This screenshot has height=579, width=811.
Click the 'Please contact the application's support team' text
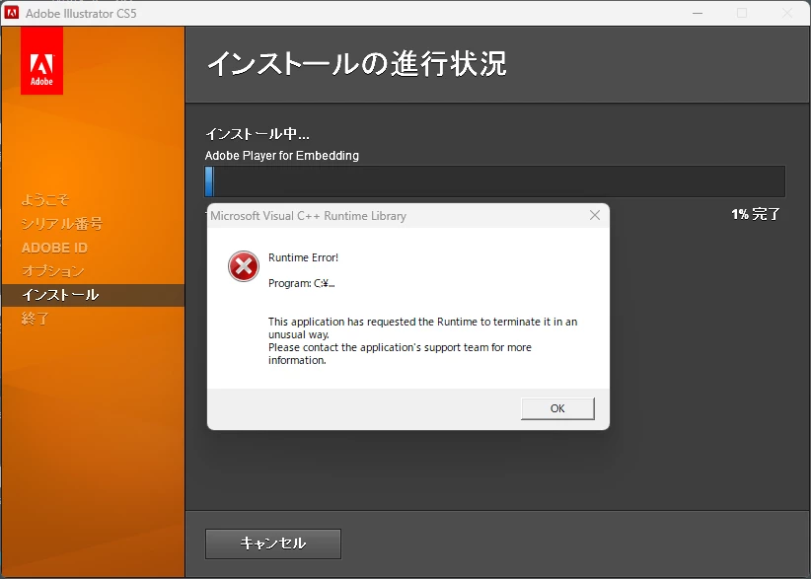coord(400,353)
